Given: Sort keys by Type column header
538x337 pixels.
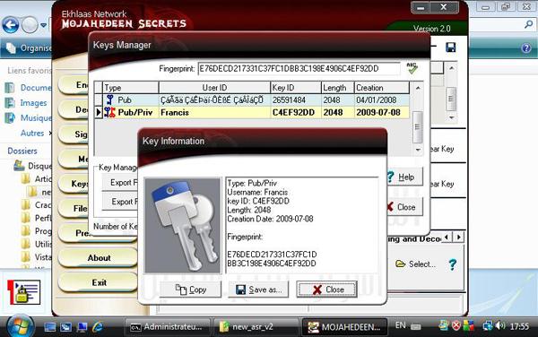Looking at the screenshot, I should pyautogui.click(x=130, y=88).
